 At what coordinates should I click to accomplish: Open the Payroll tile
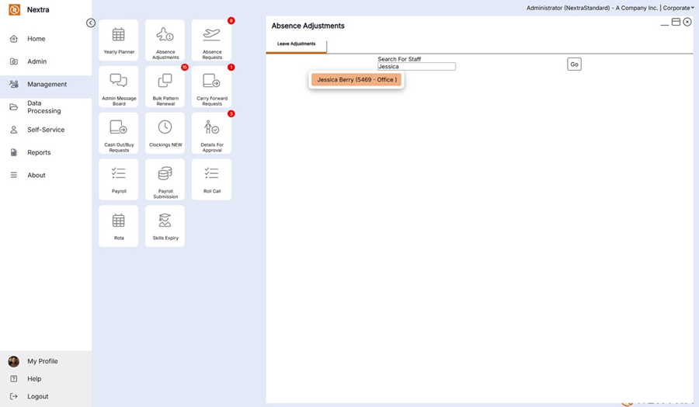(x=119, y=179)
